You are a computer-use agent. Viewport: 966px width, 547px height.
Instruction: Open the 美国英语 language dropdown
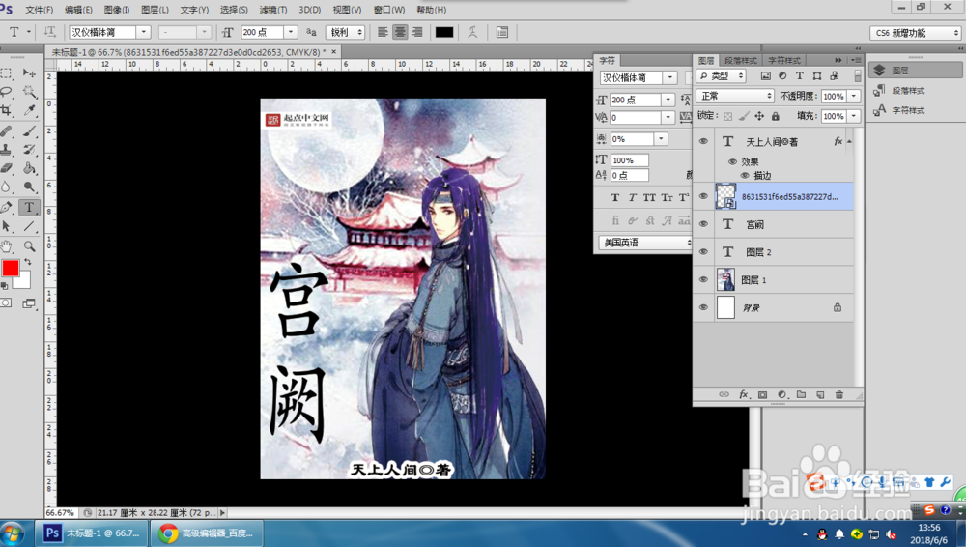point(645,243)
